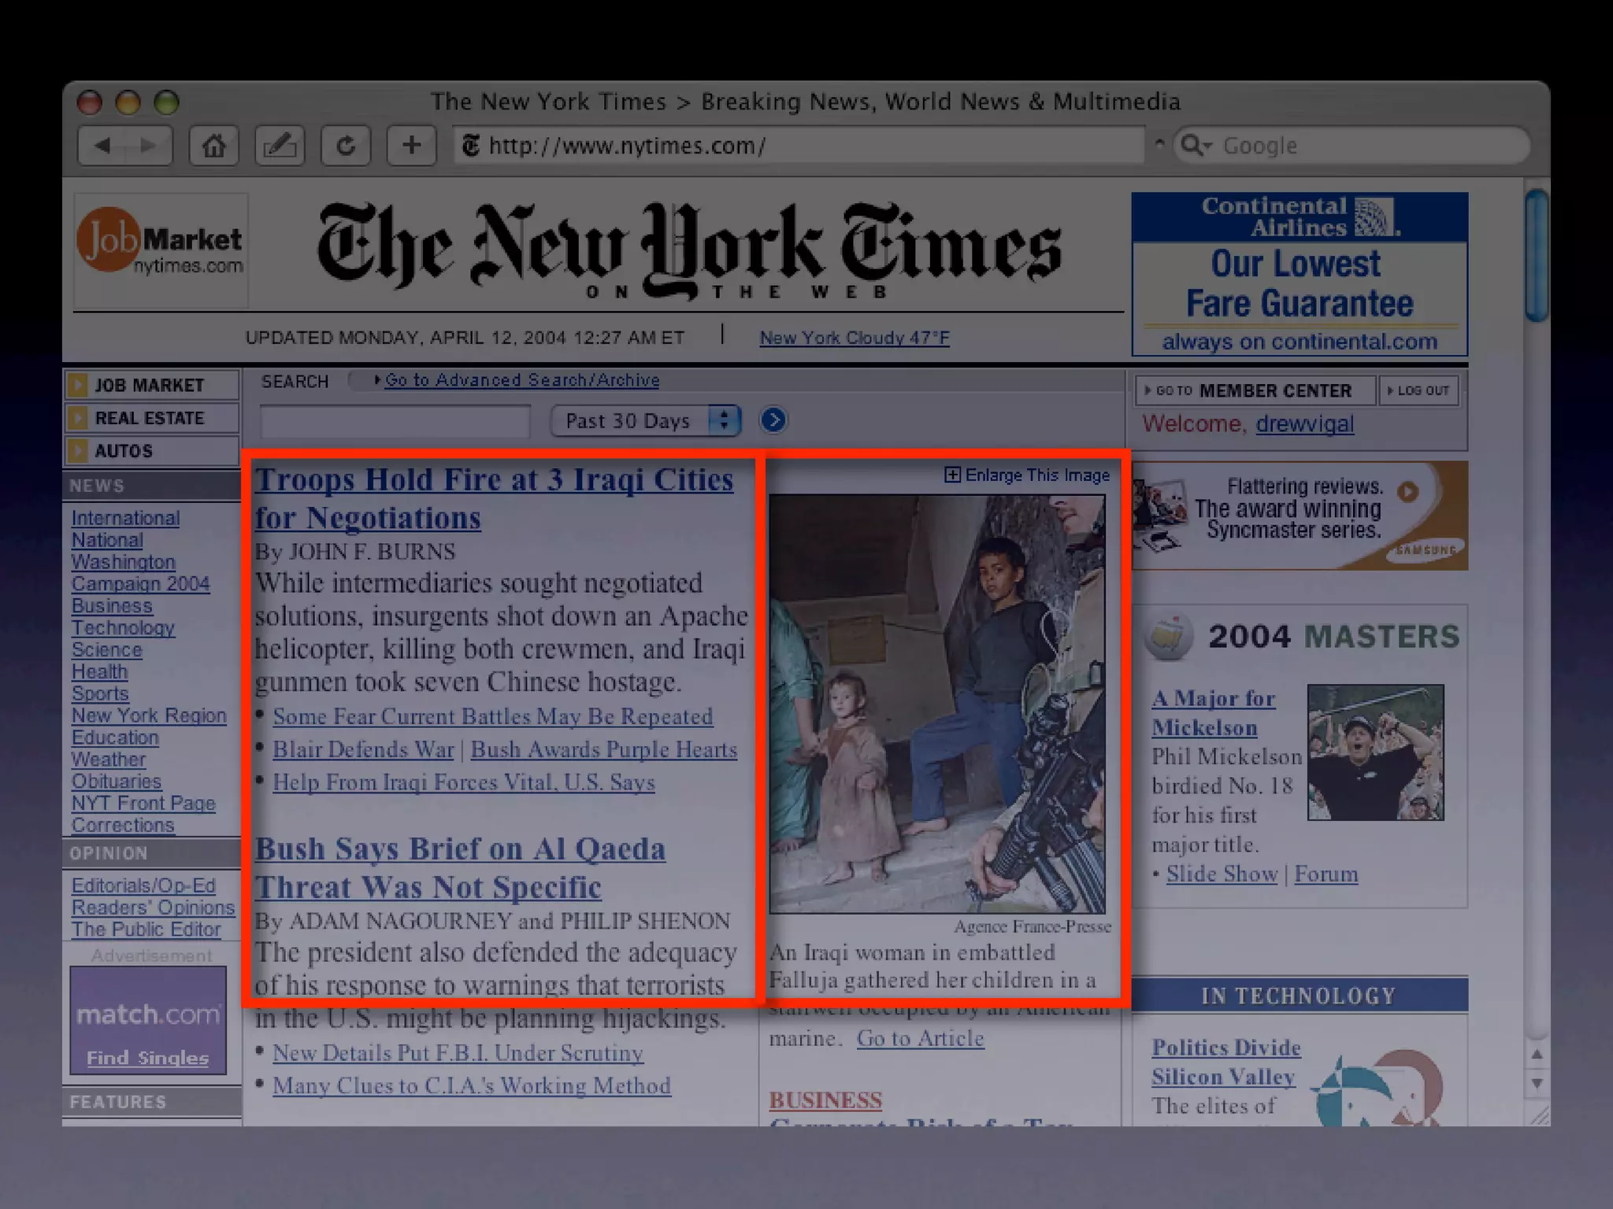Viewport: 1613px width, 1209px height.
Task: Open the Past 30 Days dropdown
Action: pyautogui.click(x=646, y=420)
